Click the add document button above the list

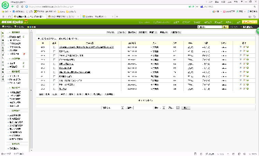tap(110, 32)
